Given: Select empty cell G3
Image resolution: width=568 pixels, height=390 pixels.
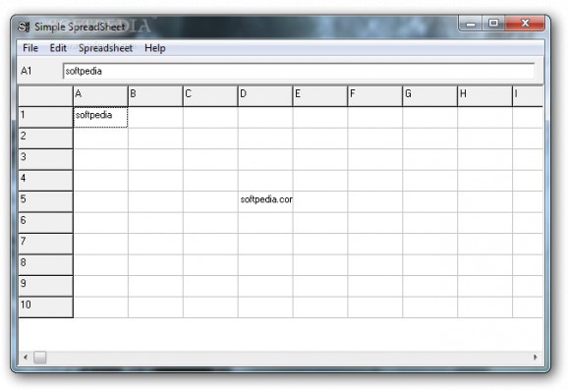Looking at the screenshot, I should point(430,159).
